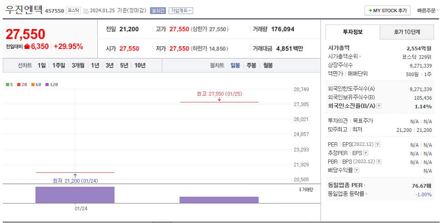Click the 01/25 volume bar

219,200
